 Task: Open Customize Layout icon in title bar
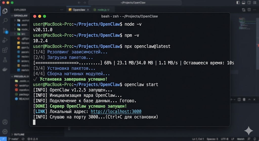tap(255, 3)
